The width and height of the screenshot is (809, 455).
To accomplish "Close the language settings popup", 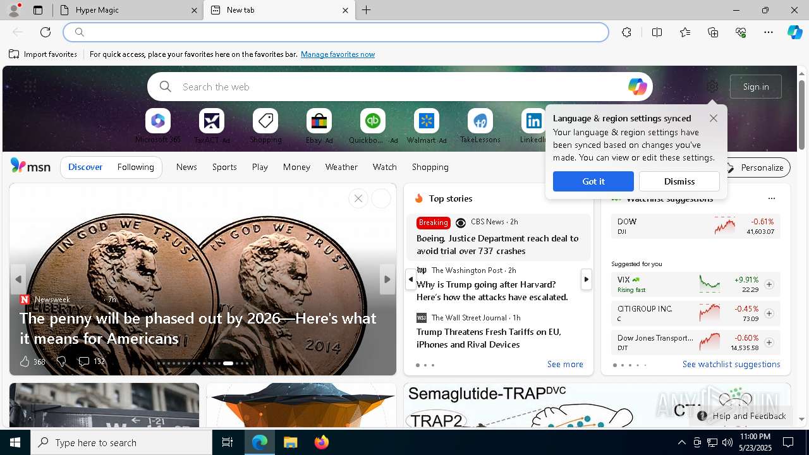I will click(x=714, y=118).
